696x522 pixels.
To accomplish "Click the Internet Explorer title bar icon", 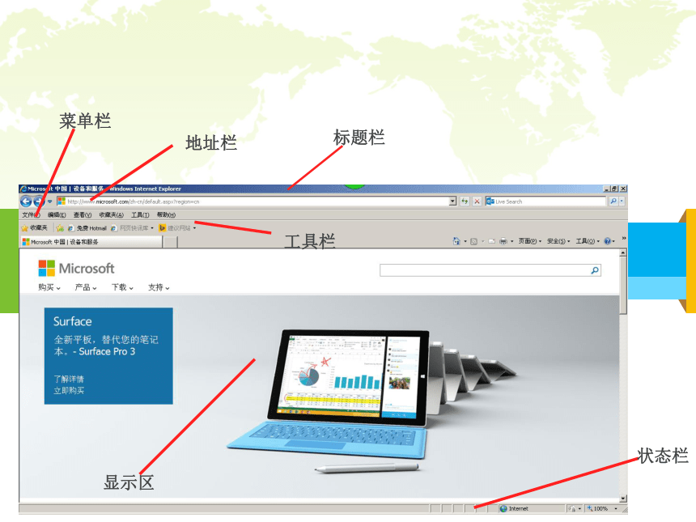I will coord(23,189).
